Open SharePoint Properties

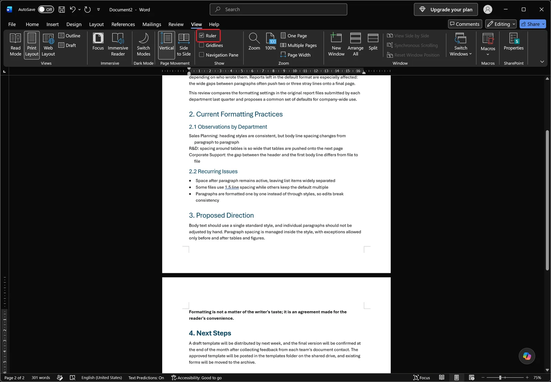pyautogui.click(x=513, y=42)
